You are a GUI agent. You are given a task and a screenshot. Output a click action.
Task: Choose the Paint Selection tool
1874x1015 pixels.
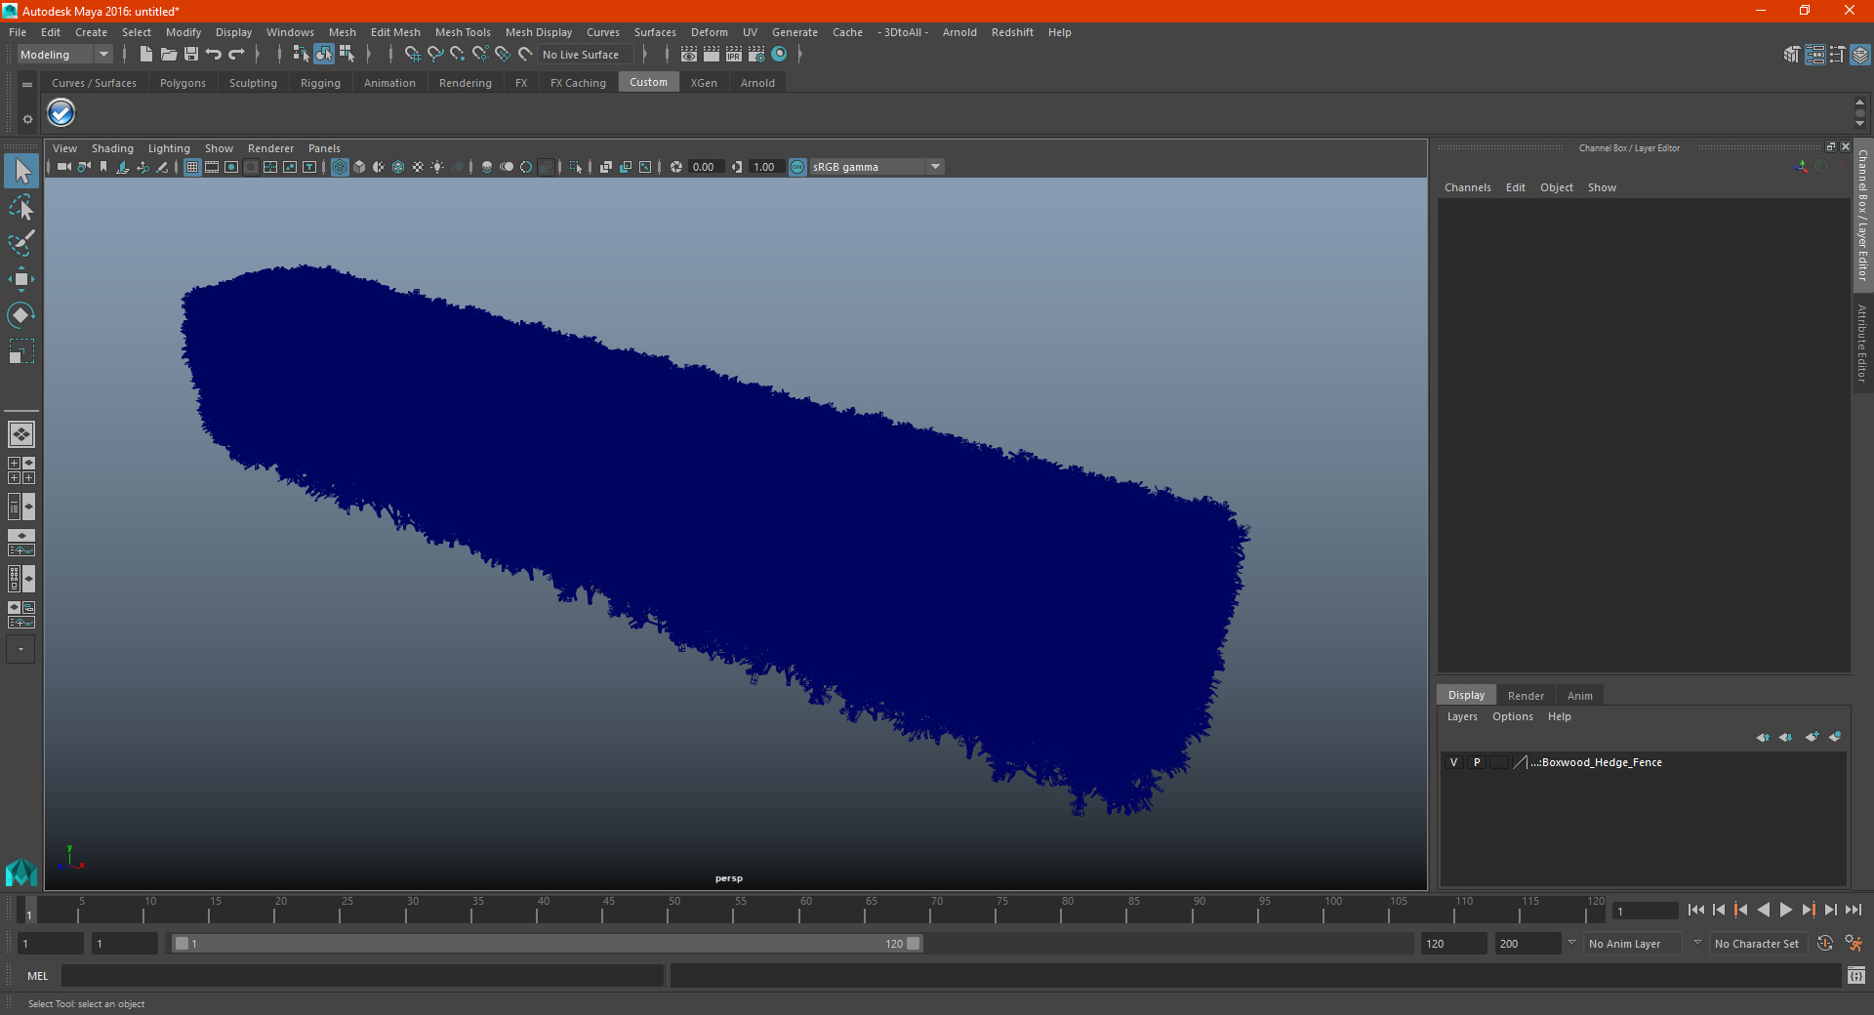[20, 243]
